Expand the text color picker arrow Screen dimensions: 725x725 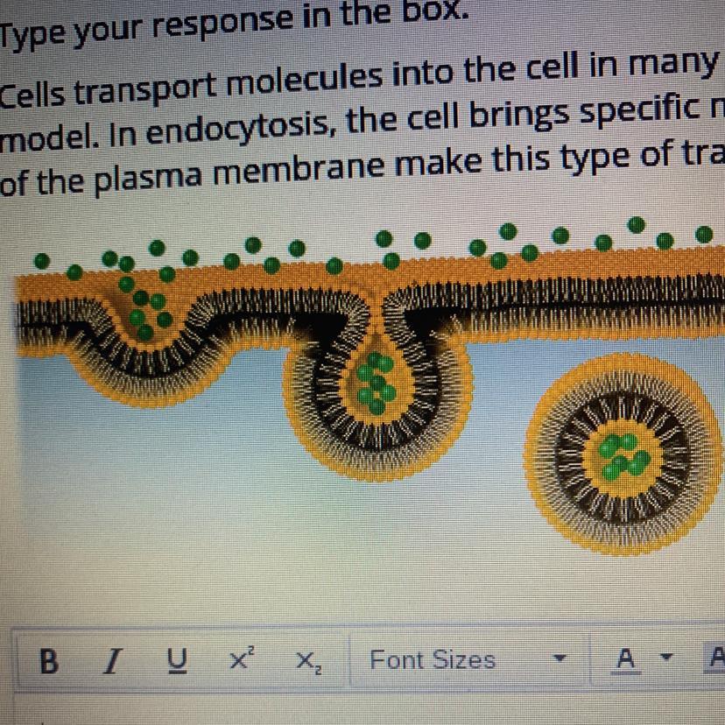(665, 657)
